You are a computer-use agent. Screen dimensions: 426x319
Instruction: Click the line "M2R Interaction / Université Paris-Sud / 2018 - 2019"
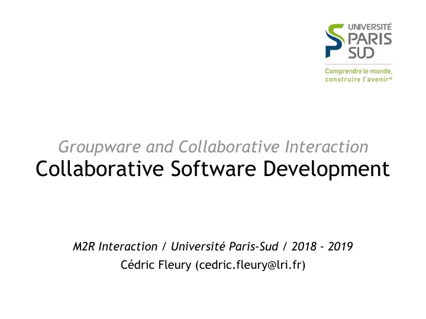(213, 246)
